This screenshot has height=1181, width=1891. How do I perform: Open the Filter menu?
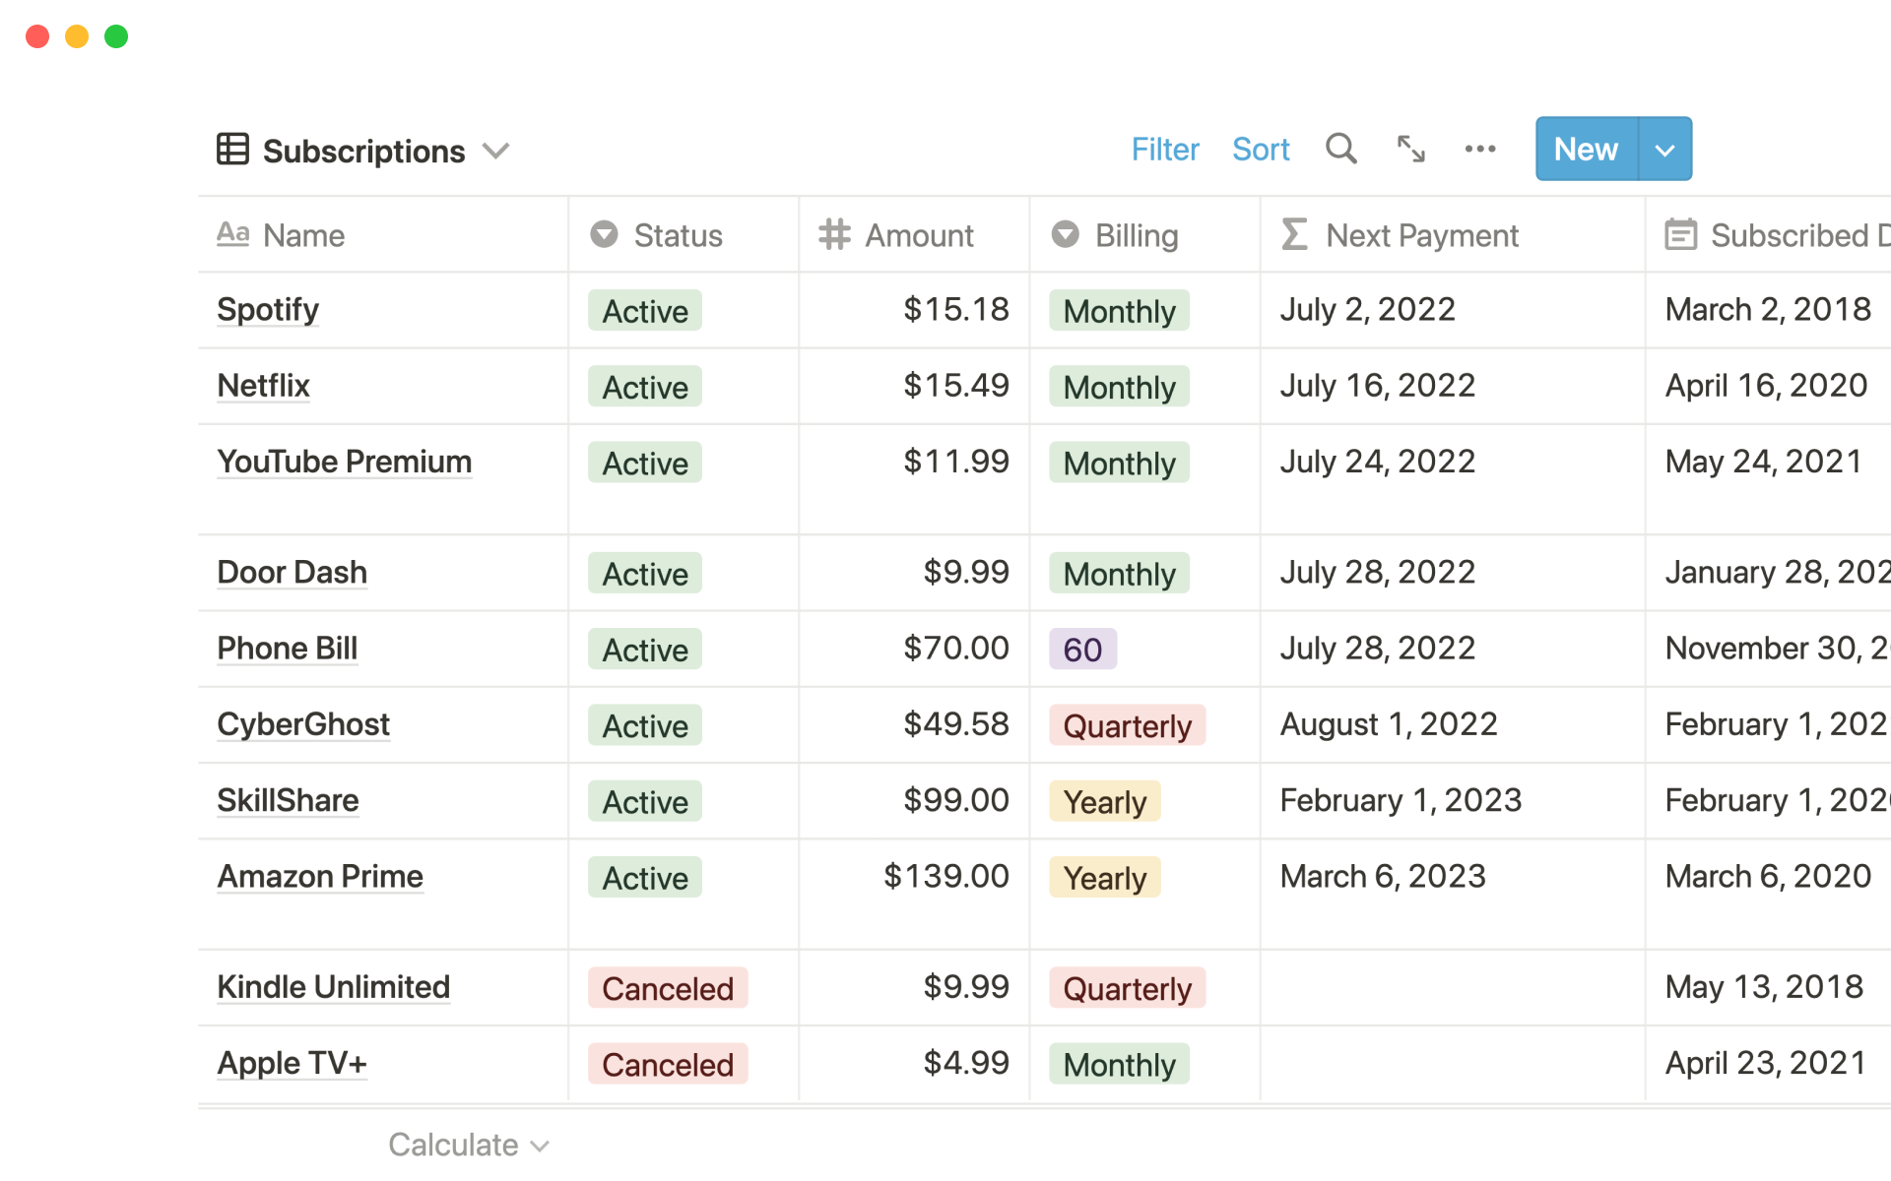(1164, 150)
